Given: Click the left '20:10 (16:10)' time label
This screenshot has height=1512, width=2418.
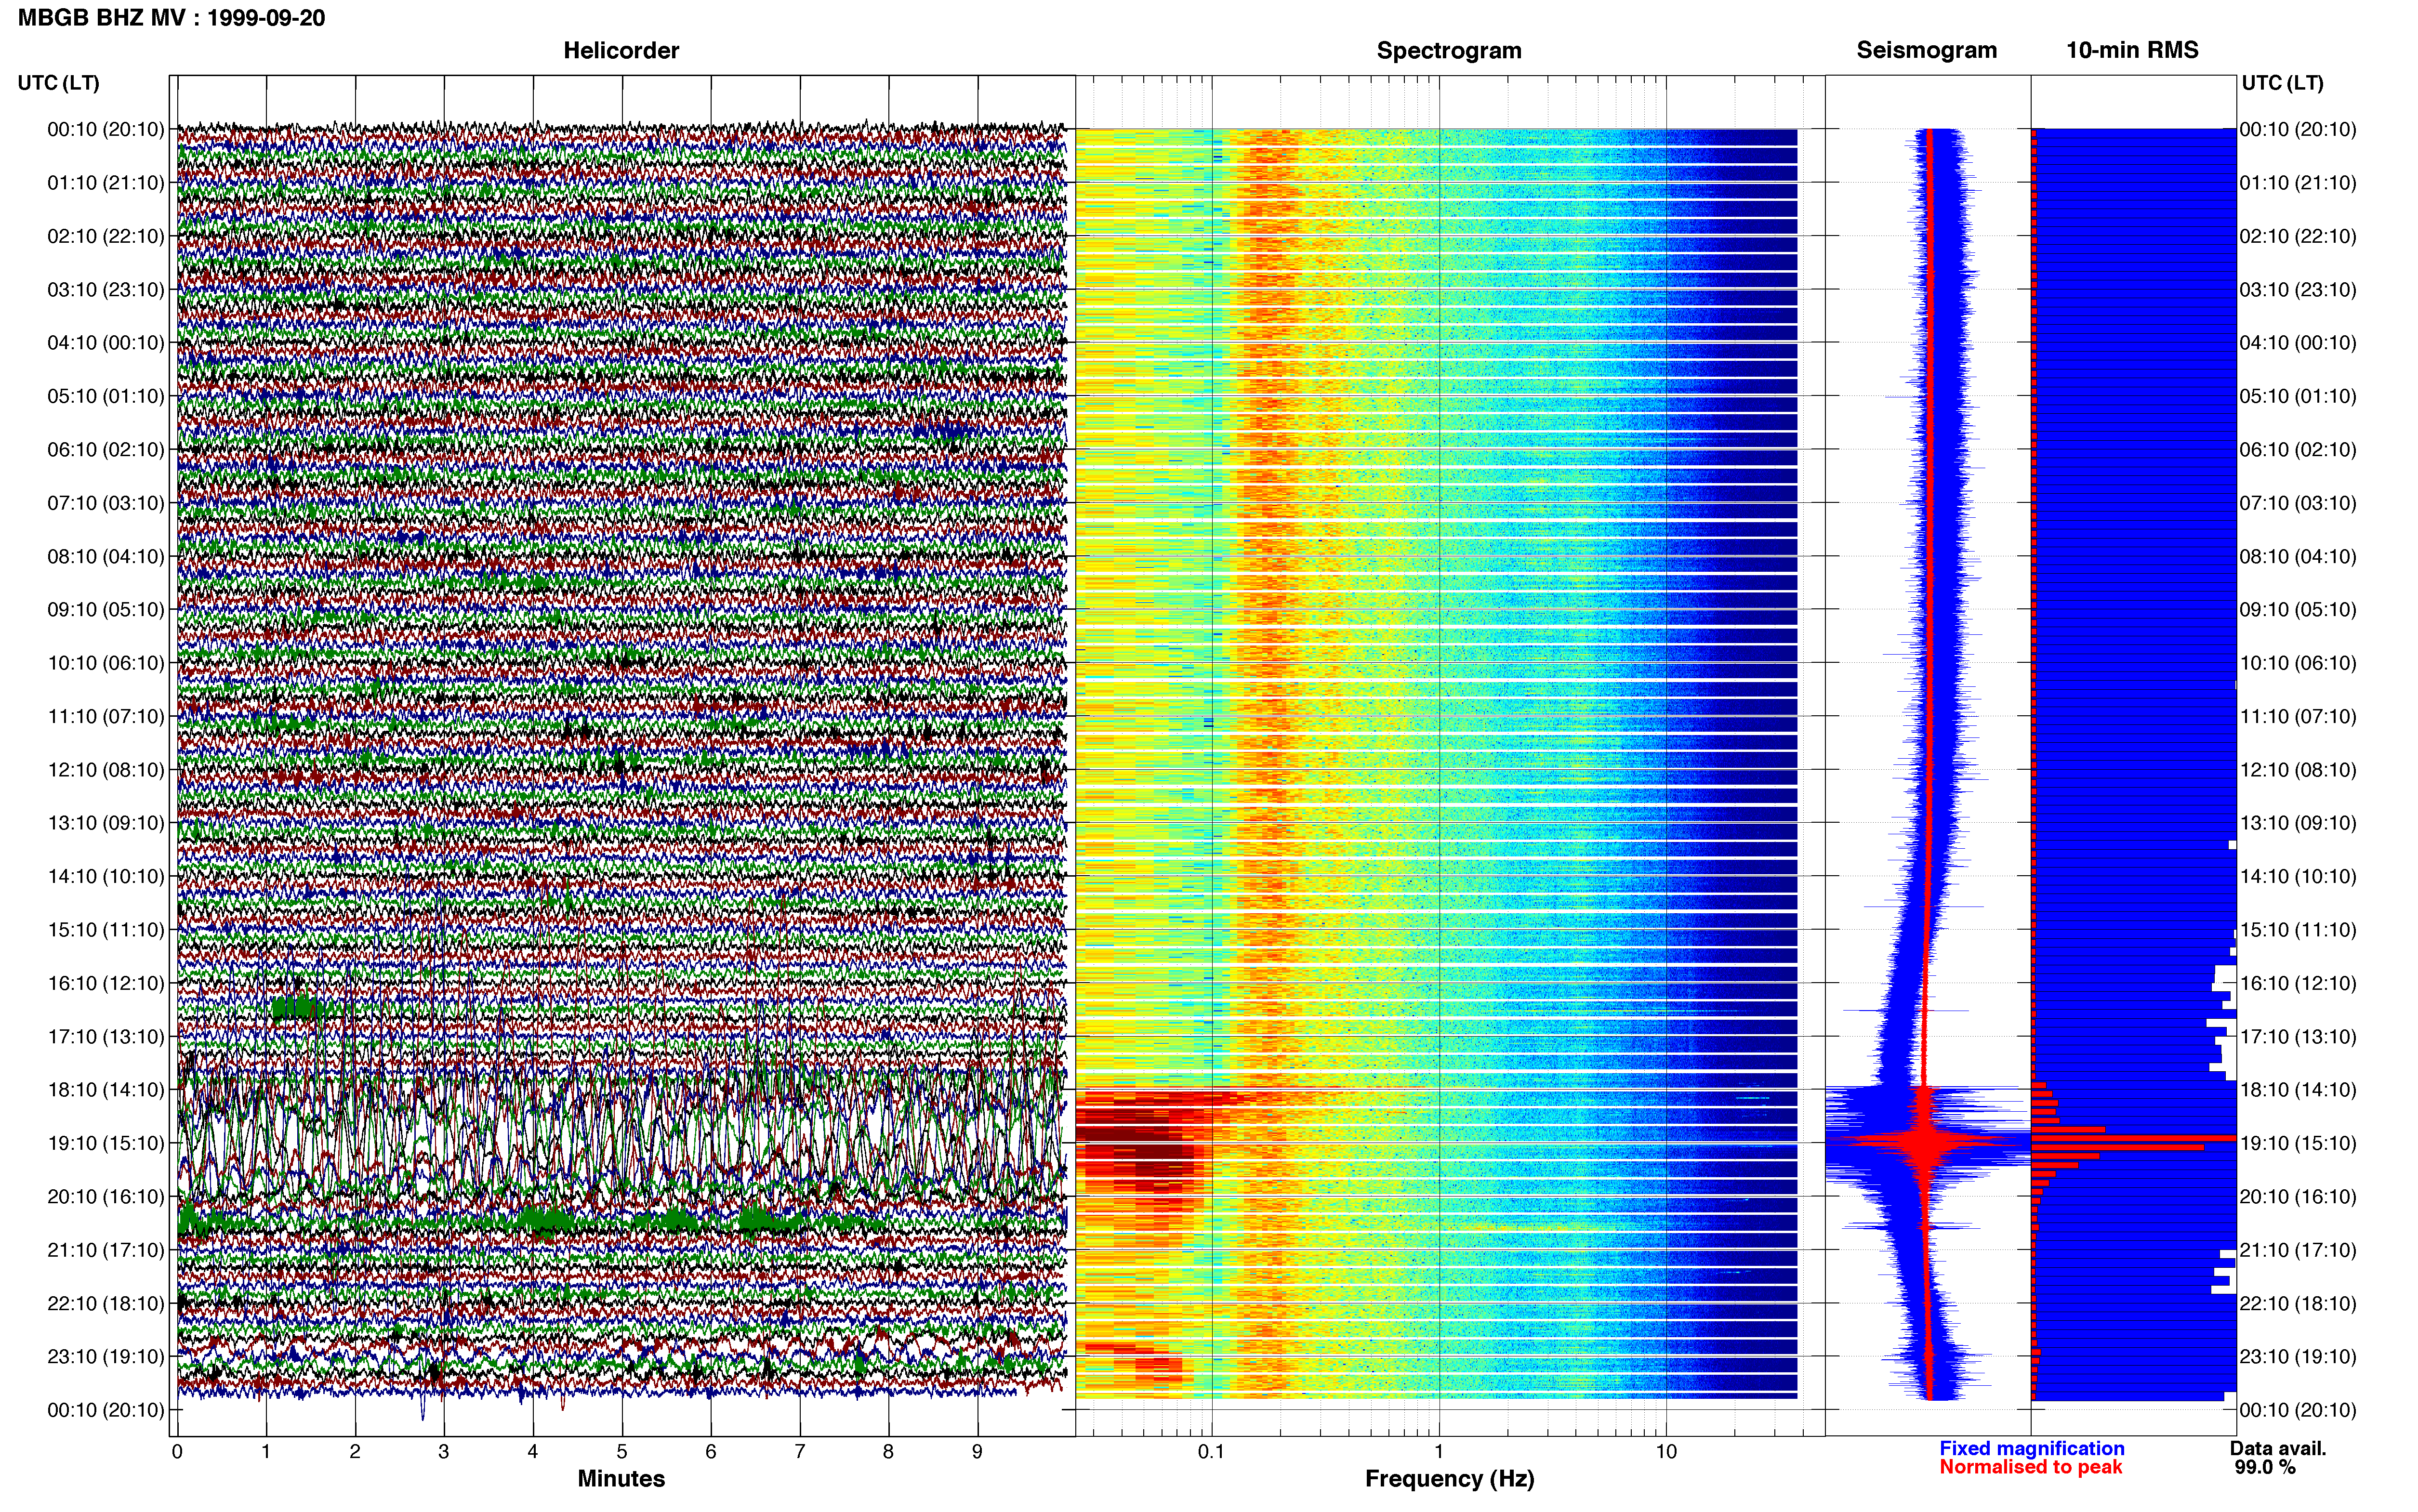Looking at the screenshot, I should (x=106, y=1196).
